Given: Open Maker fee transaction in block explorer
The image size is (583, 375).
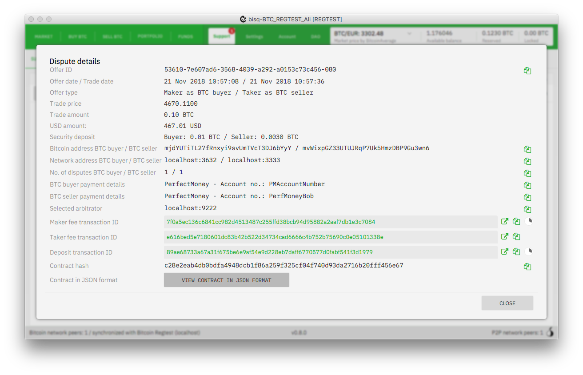Looking at the screenshot, I should (x=505, y=221).
